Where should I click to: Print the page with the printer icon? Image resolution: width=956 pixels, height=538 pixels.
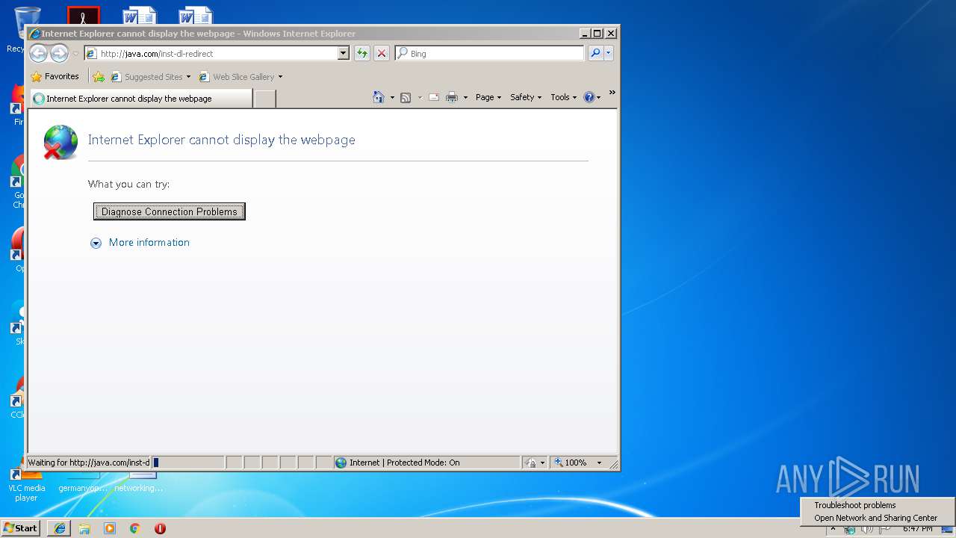[x=452, y=97]
